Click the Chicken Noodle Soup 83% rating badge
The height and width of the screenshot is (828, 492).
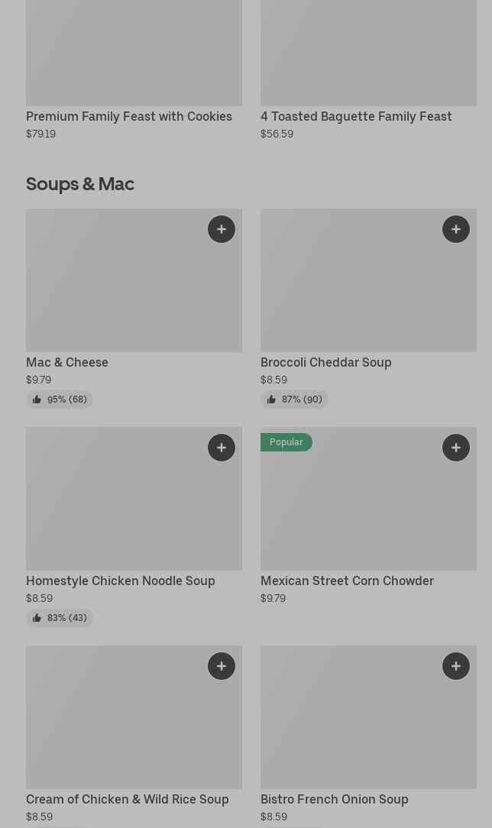point(60,618)
